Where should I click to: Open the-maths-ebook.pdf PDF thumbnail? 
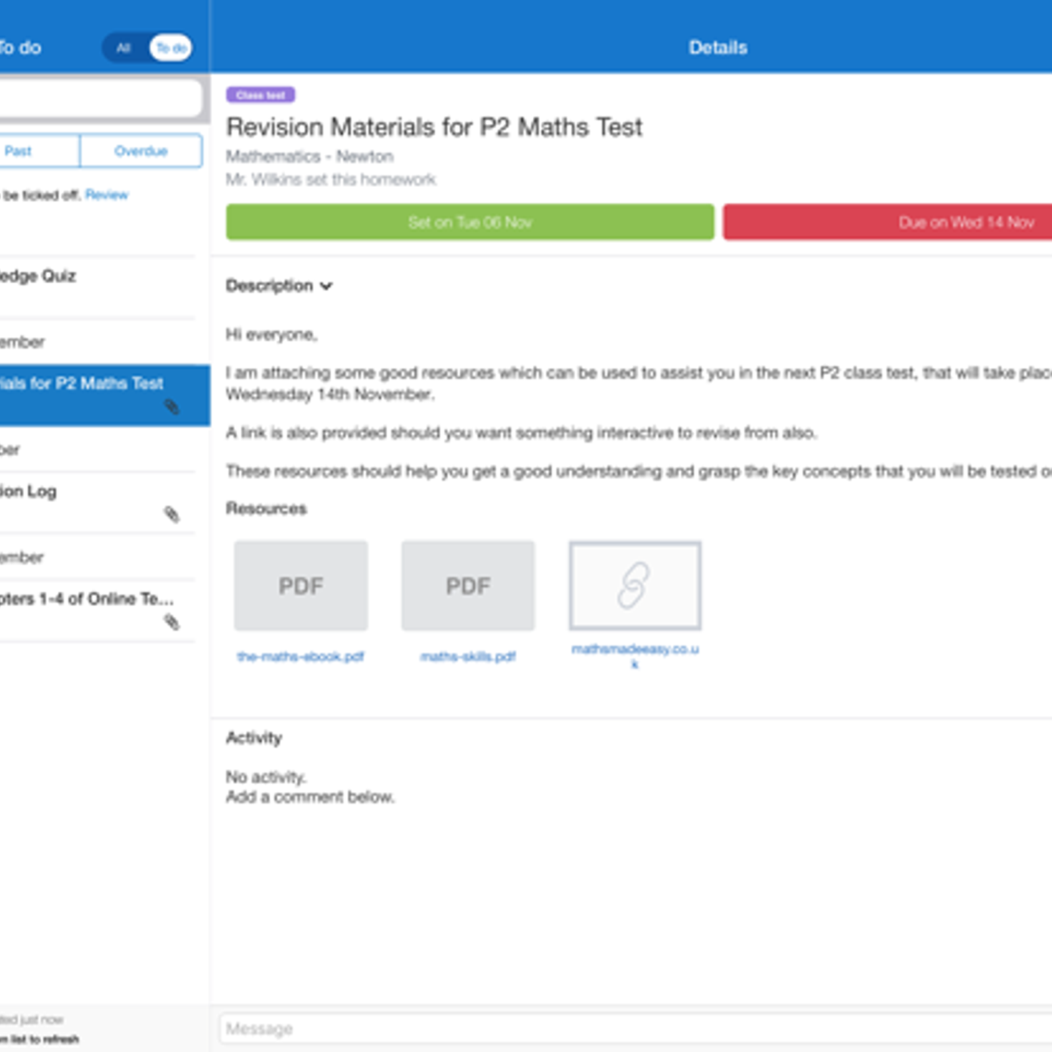pyautogui.click(x=300, y=585)
